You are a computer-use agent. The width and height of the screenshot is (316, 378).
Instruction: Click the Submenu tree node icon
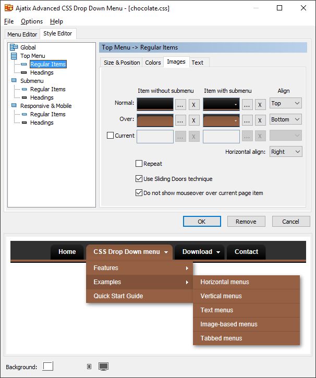(x=14, y=80)
